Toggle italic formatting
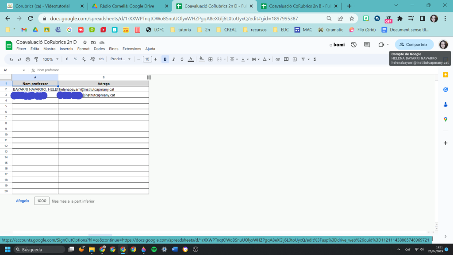This screenshot has height=255, width=453. [x=173, y=59]
